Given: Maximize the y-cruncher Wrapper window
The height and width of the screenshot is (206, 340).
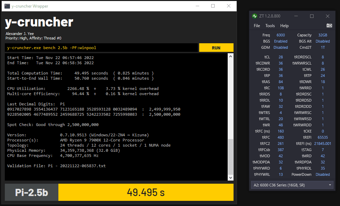Looking at the screenshot, I should 213,6.
